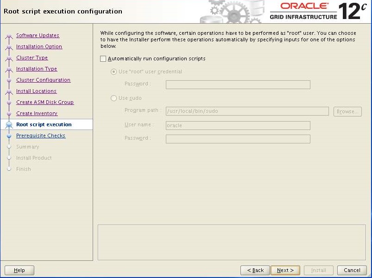Enable Automatically run configuration scripts checkbox
This screenshot has width=372, height=278.
(x=103, y=58)
